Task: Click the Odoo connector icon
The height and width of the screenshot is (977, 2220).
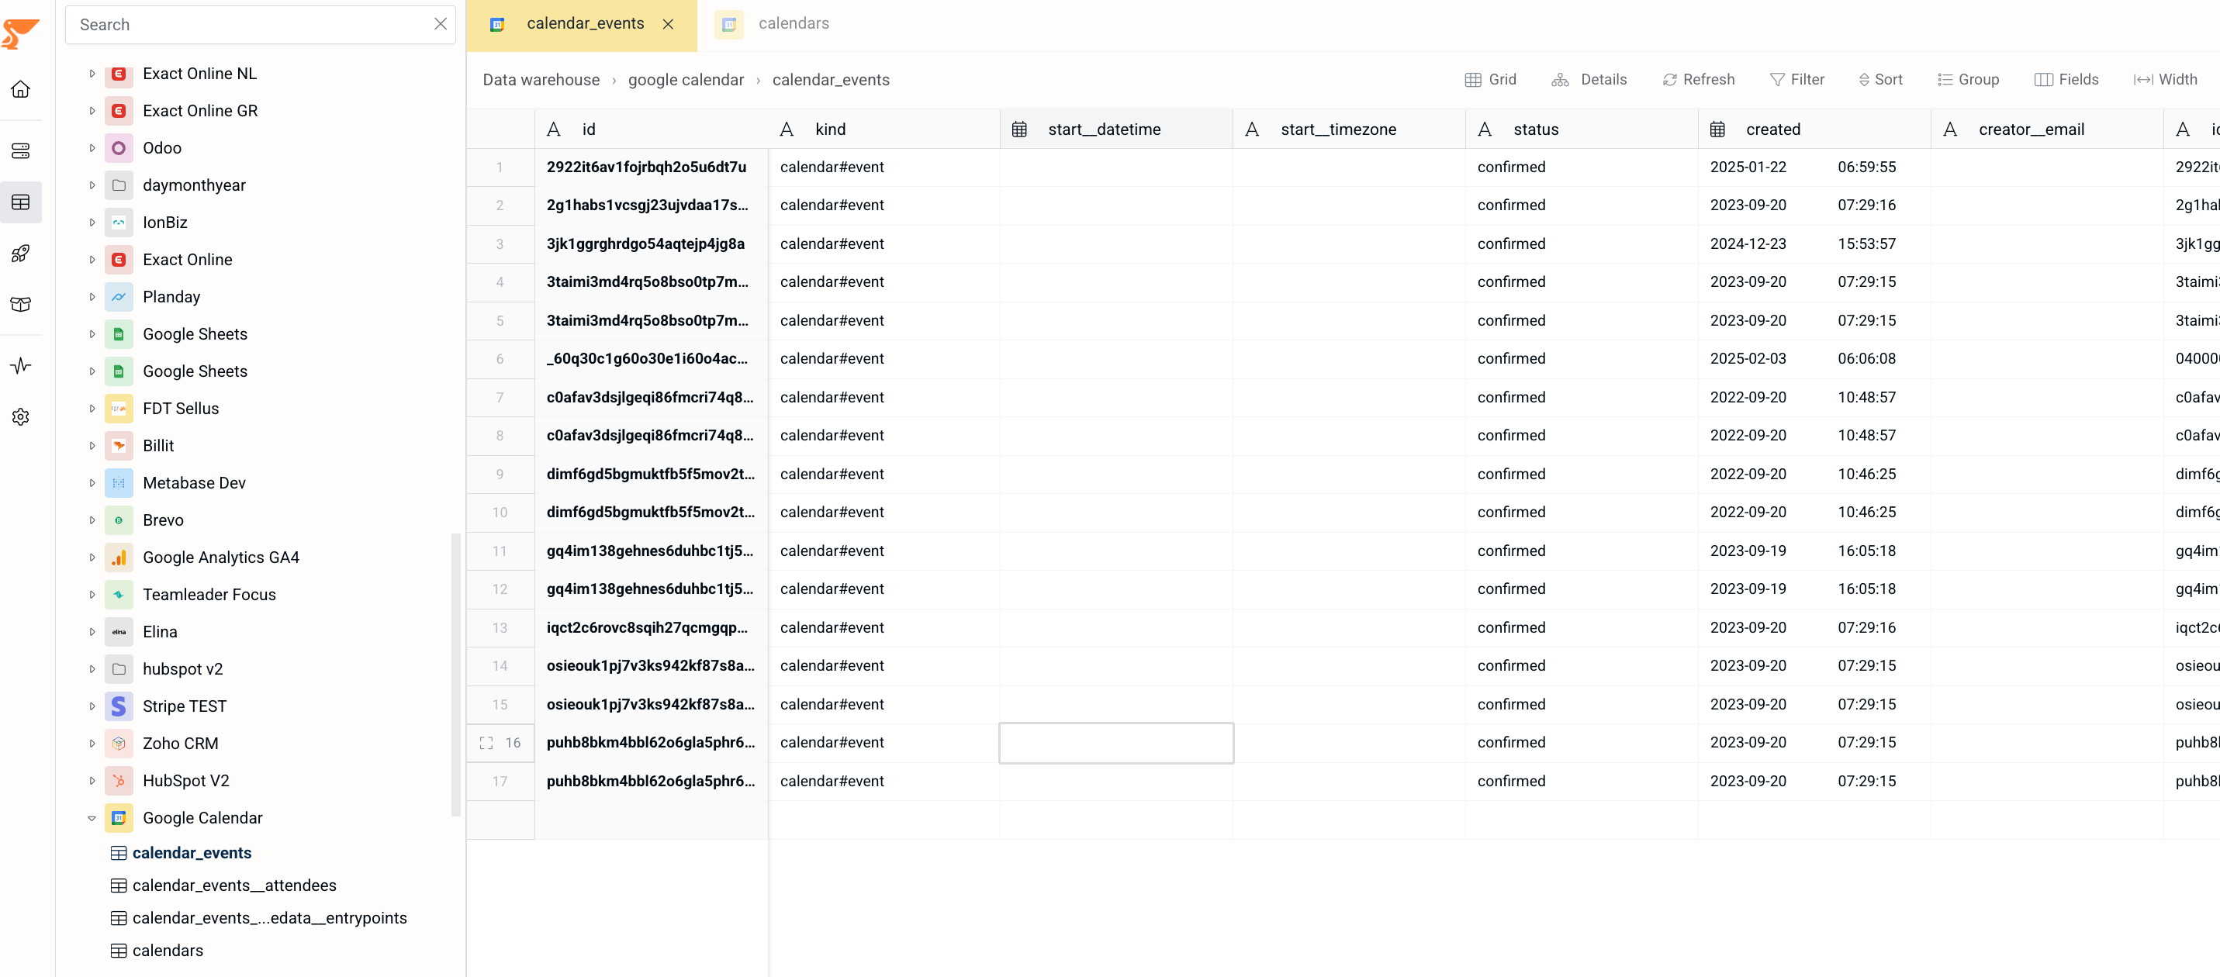Action: tap(119, 148)
